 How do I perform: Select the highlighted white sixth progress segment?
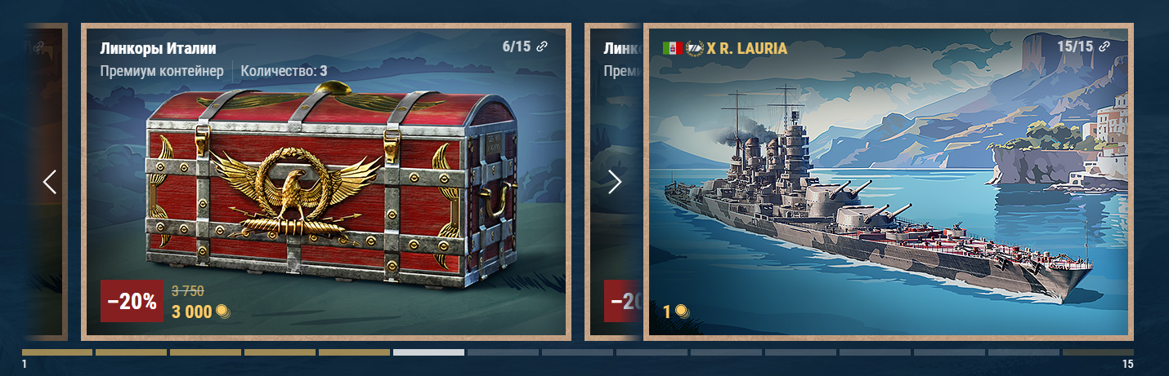point(428,352)
